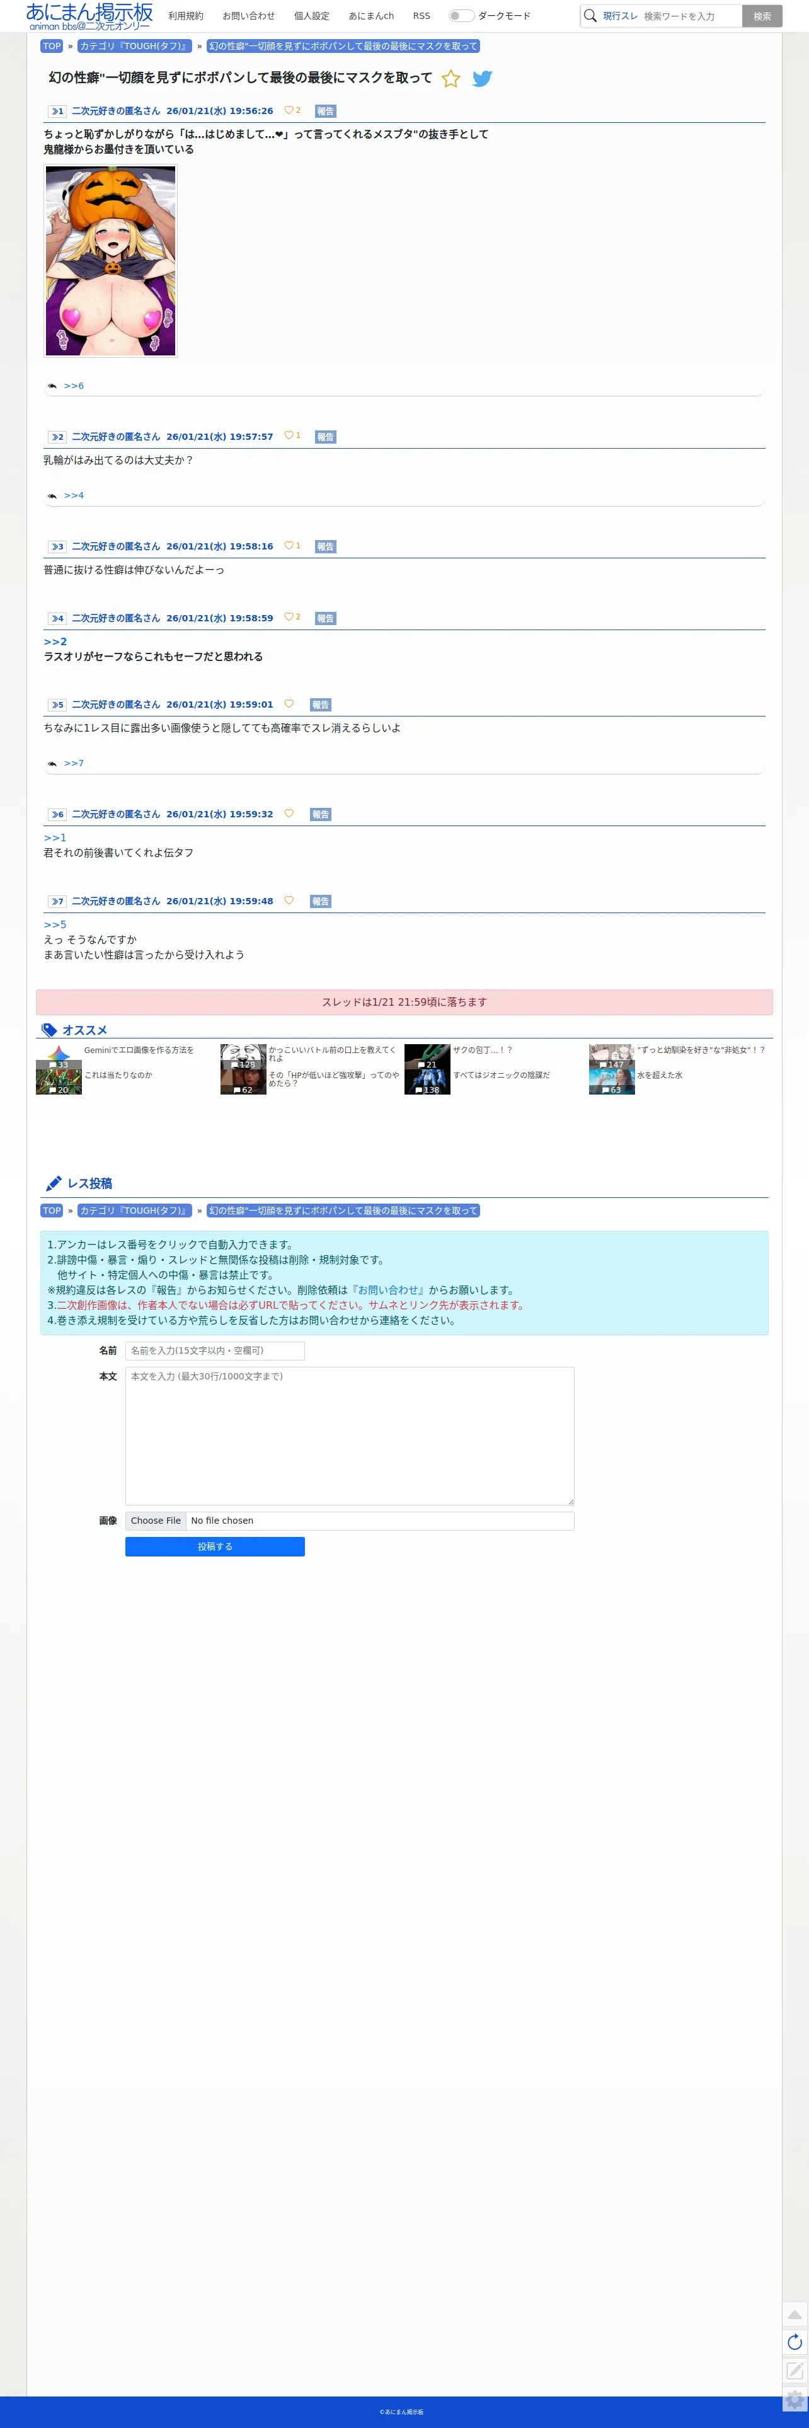Like post 5 with the heart icon
Viewport: 809px width, 2428px height.
289,704
